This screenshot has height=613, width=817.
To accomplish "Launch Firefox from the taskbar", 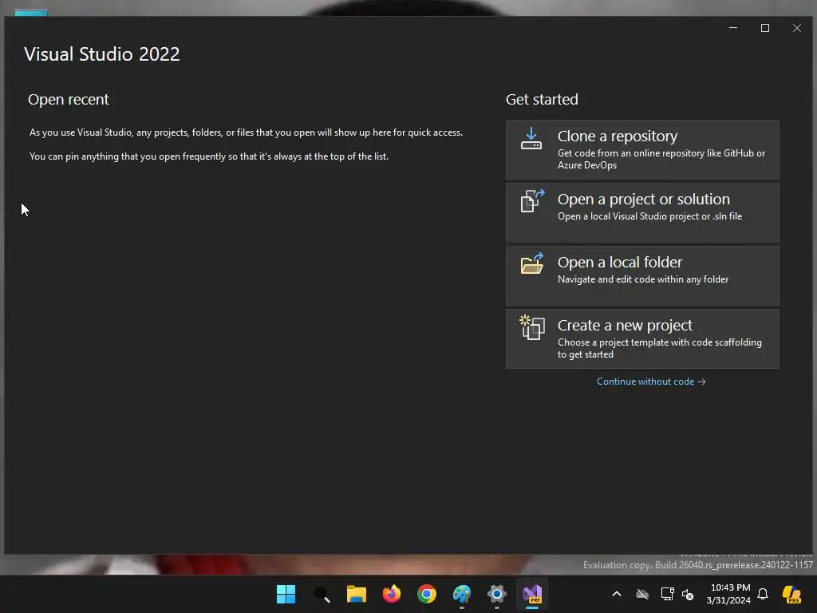I will click(x=391, y=594).
